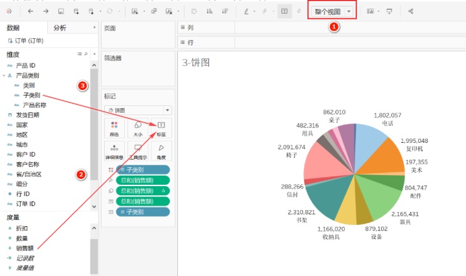Open the 饼图 mark type dropdown
Viewport: 466px width, 276px height.
click(x=168, y=111)
